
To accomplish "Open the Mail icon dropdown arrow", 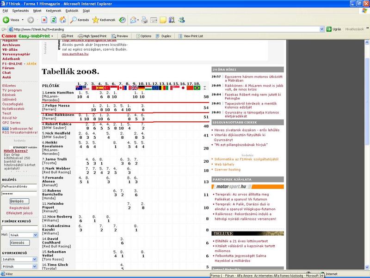I will click(138, 20).
